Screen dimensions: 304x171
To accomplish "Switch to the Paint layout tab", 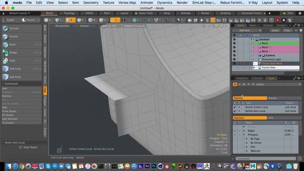I will point(106,13).
